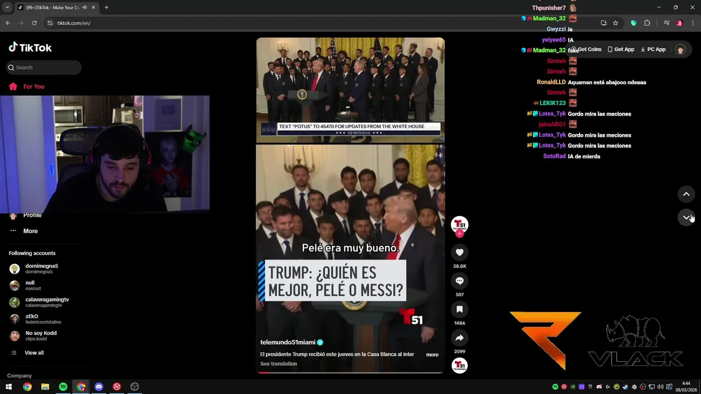Follow telemundo51 with the red plus badge
701x394 pixels.
tap(459, 234)
